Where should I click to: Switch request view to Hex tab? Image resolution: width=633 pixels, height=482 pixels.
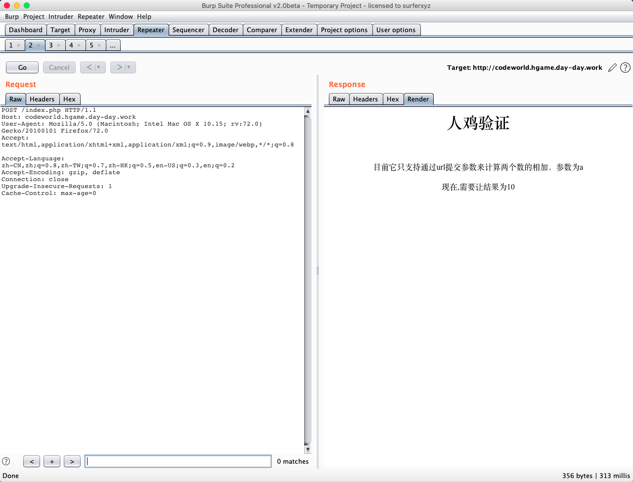[69, 99]
